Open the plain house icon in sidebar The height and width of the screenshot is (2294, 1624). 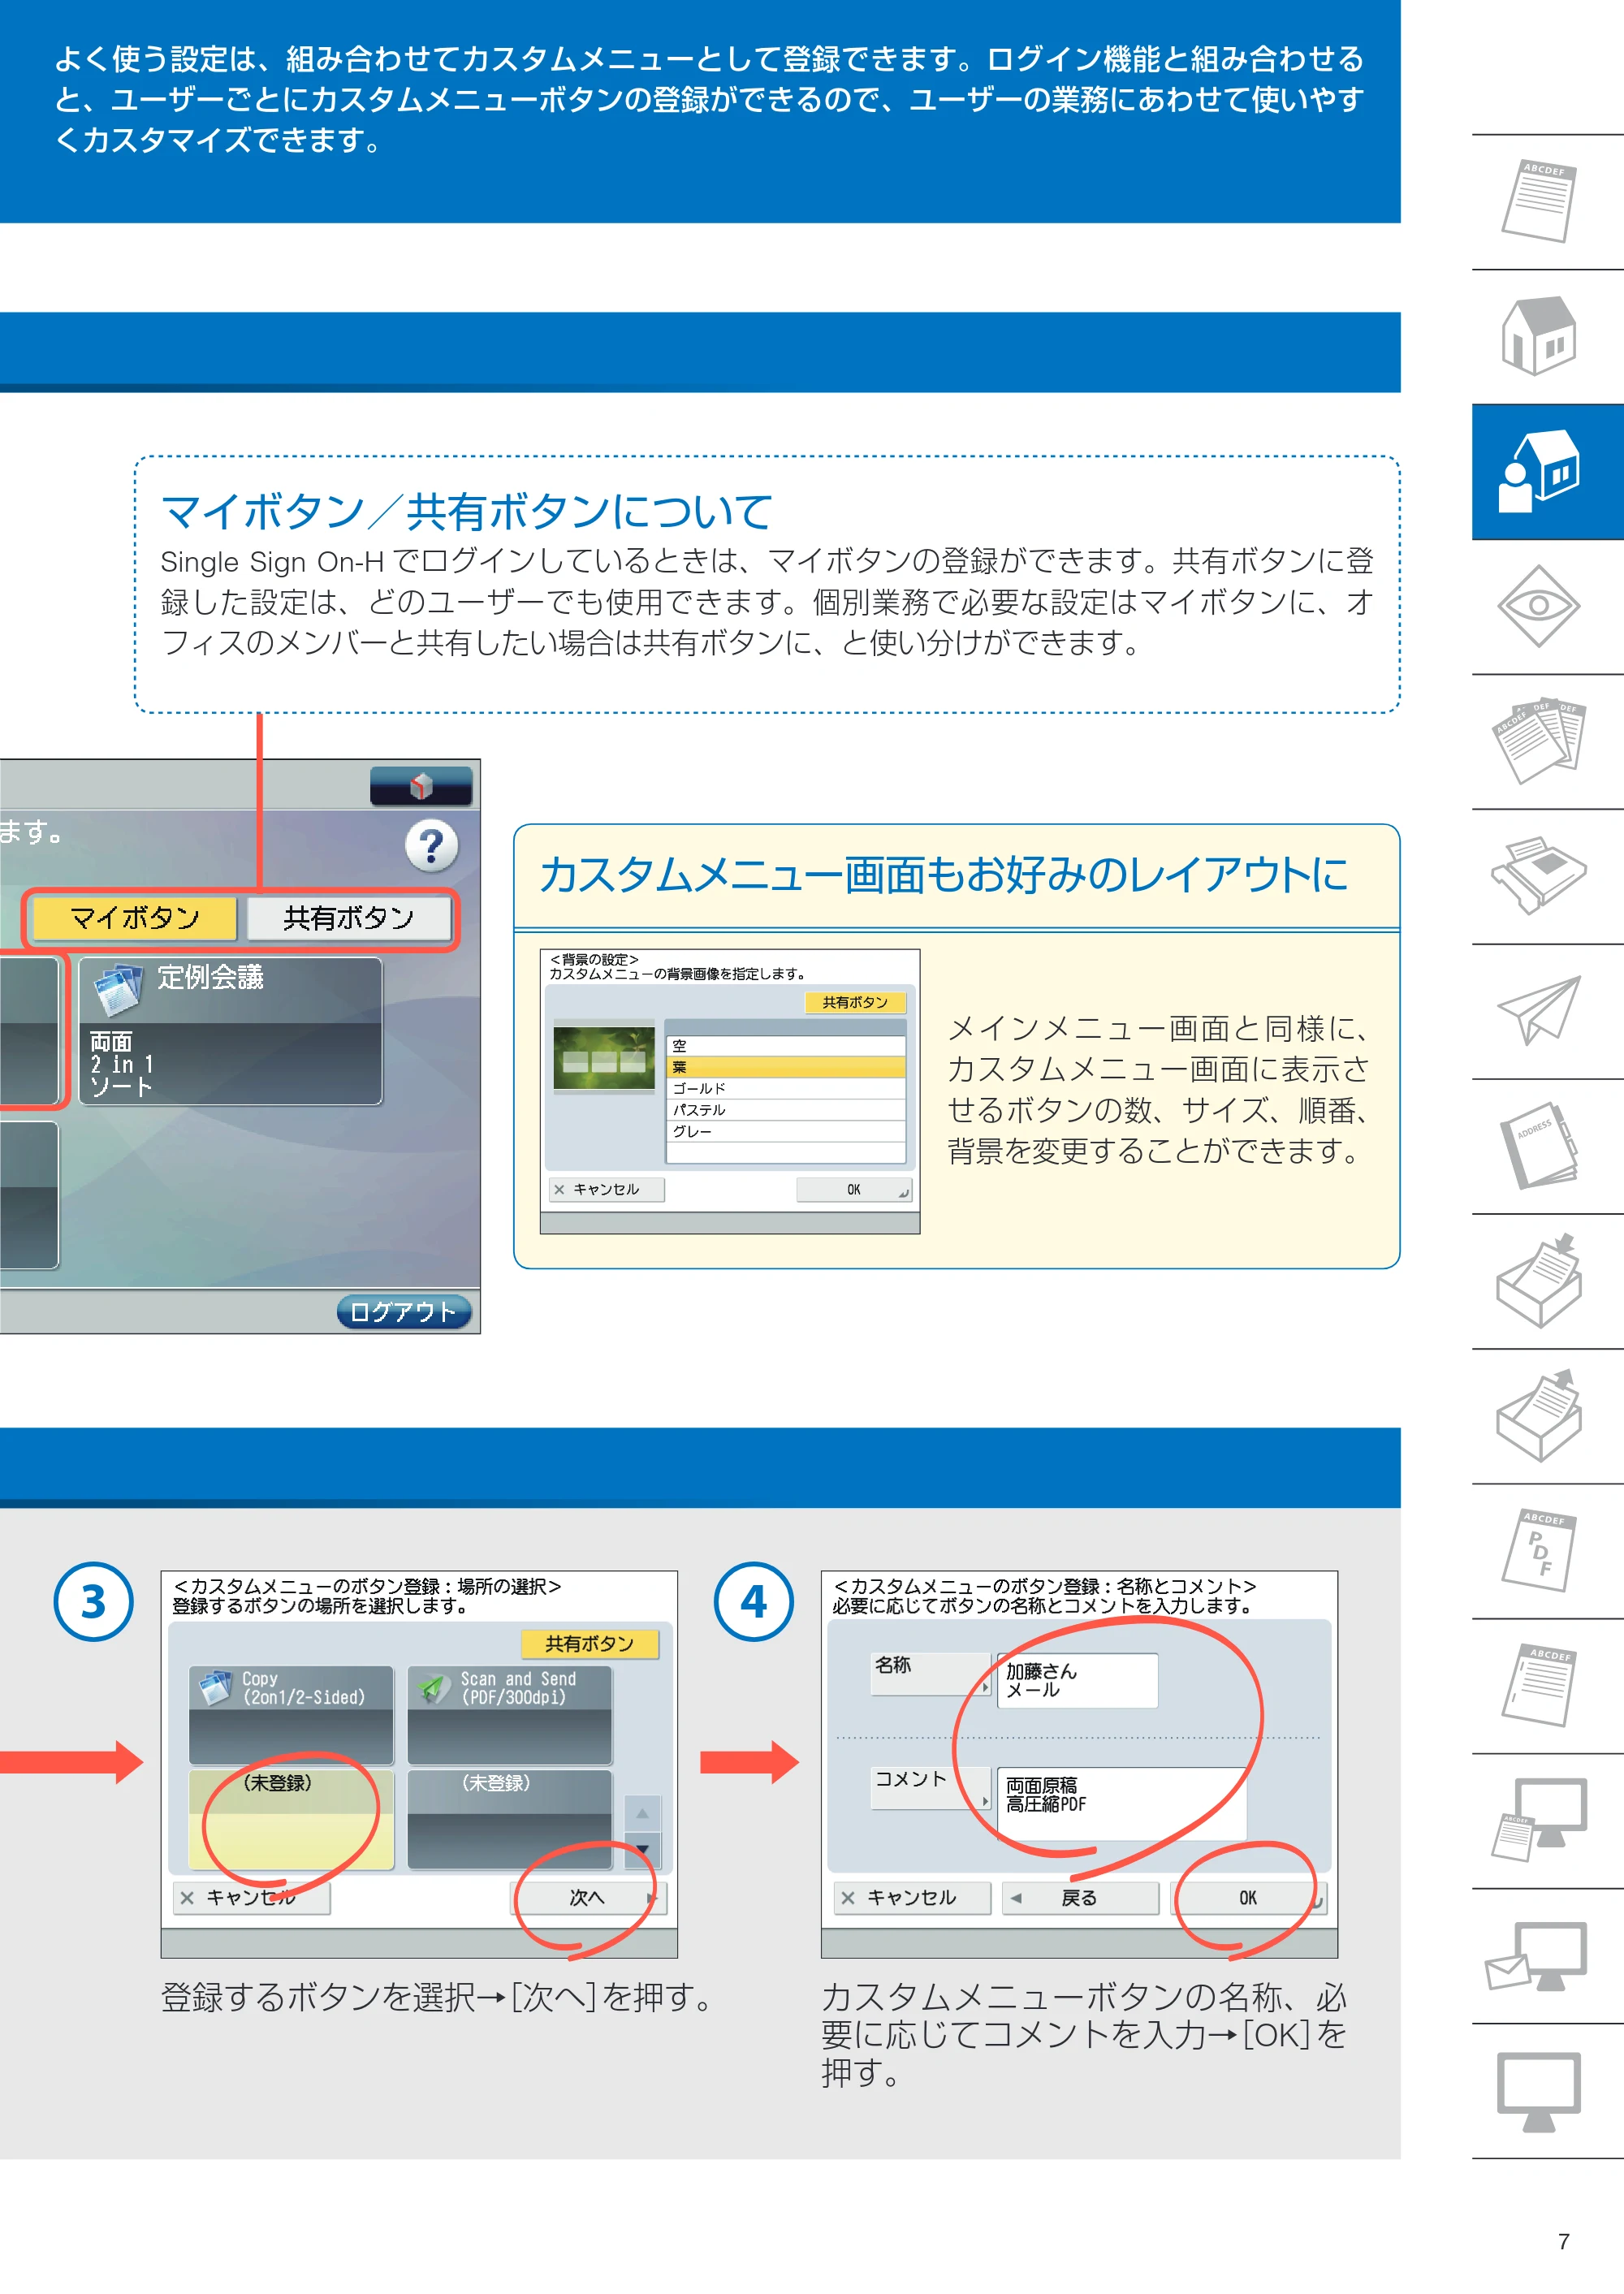(1539, 336)
